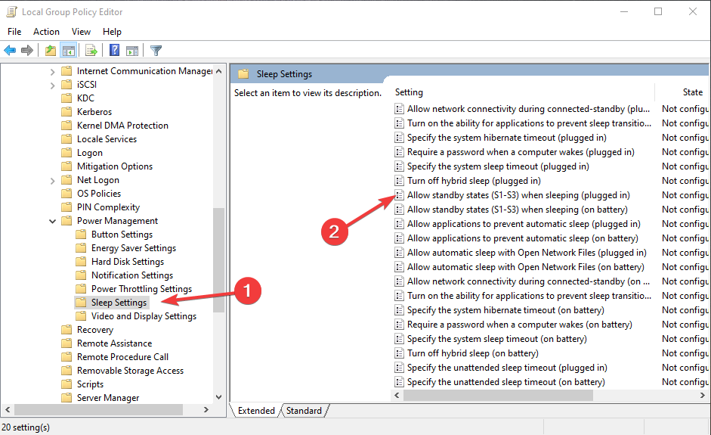
Task: Select Allow automatic sleep with Open Network Files (plugged in)
Action: pos(527,253)
